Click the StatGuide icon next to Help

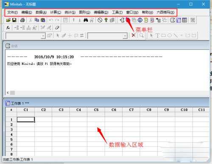click(112, 20)
